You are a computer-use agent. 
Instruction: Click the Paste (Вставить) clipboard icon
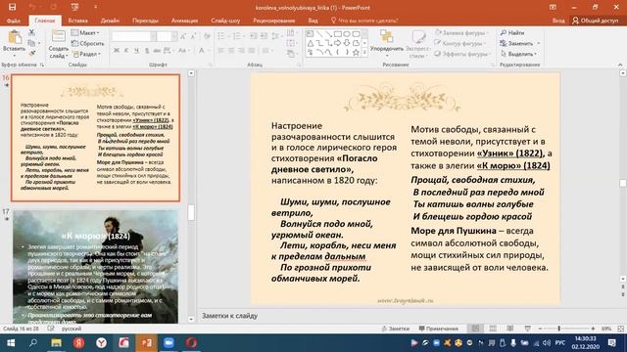(x=15, y=37)
